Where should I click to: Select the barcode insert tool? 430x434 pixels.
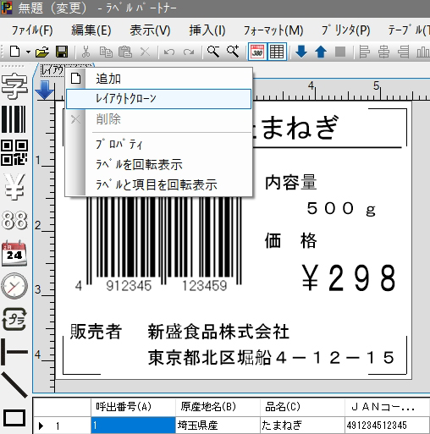[x=14, y=119]
